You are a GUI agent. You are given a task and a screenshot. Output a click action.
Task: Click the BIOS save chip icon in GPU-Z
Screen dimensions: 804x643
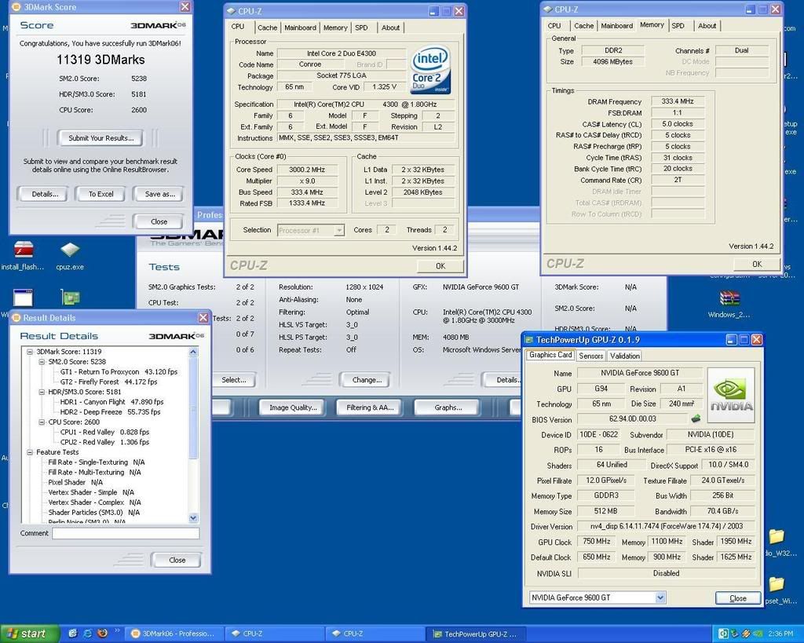pos(696,418)
